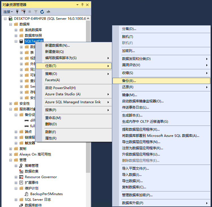Choose 属性(R) from context menu
The width and height of the screenshot is (212, 207).
74,138
